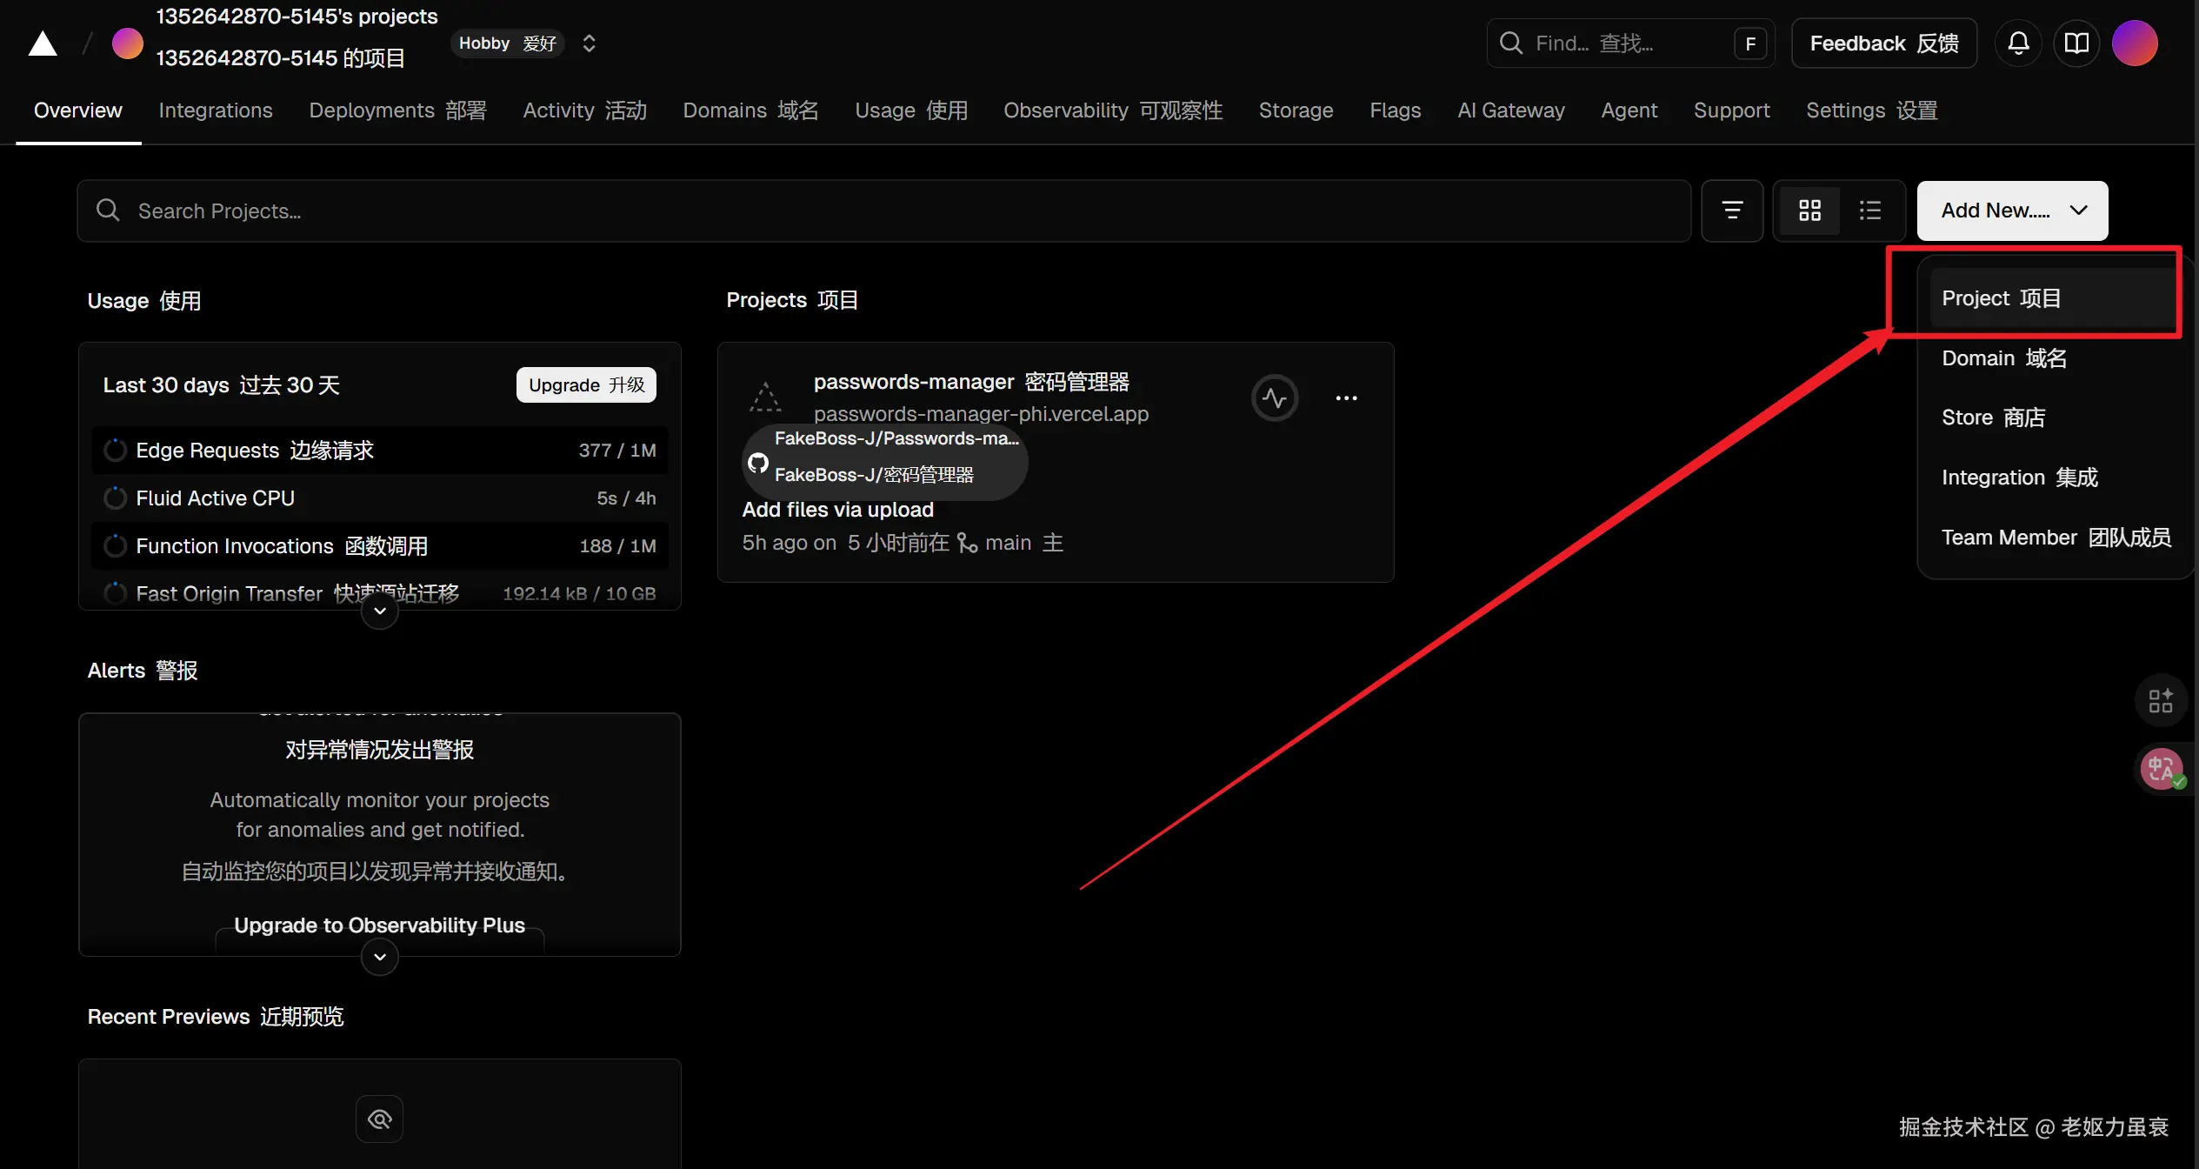Open the notifications bell
2199x1169 pixels.
click(x=2018, y=43)
